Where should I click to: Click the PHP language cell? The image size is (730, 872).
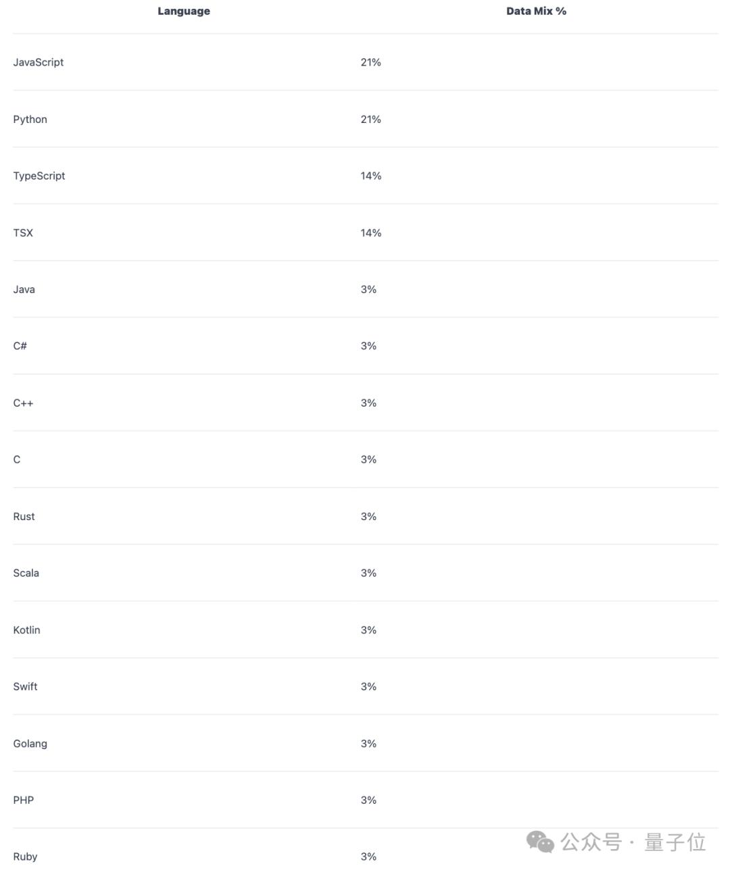tap(24, 800)
